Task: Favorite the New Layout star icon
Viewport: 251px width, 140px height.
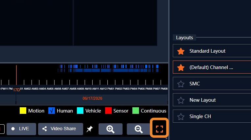Action: coord(181,100)
